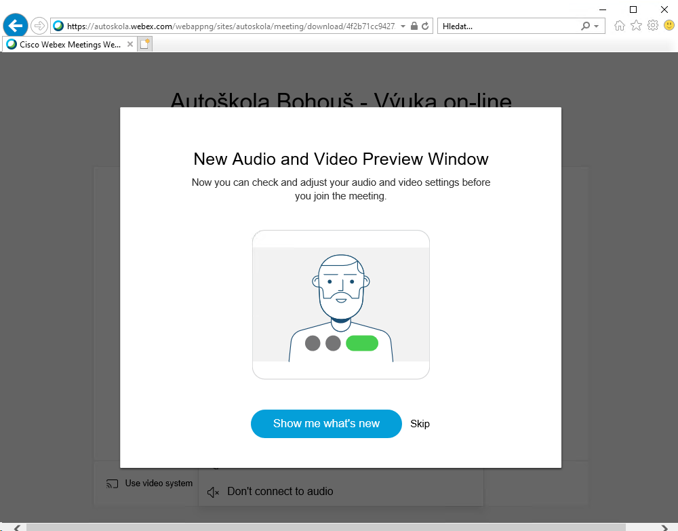Maximize the browser window
This screenshot has width=678, height=531.
click(x=633, y=9)
